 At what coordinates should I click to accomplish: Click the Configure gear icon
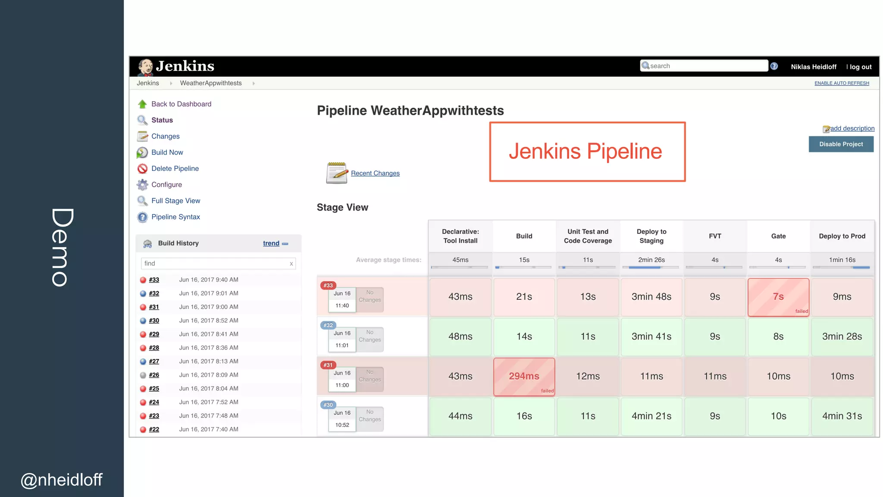pyautogui.click(x=142, y=185)
